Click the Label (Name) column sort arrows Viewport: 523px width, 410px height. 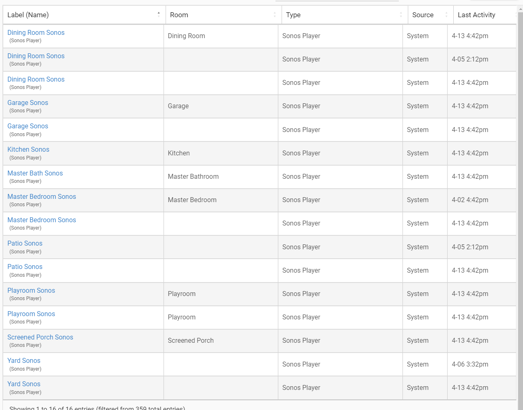click(x=159, y=15)
